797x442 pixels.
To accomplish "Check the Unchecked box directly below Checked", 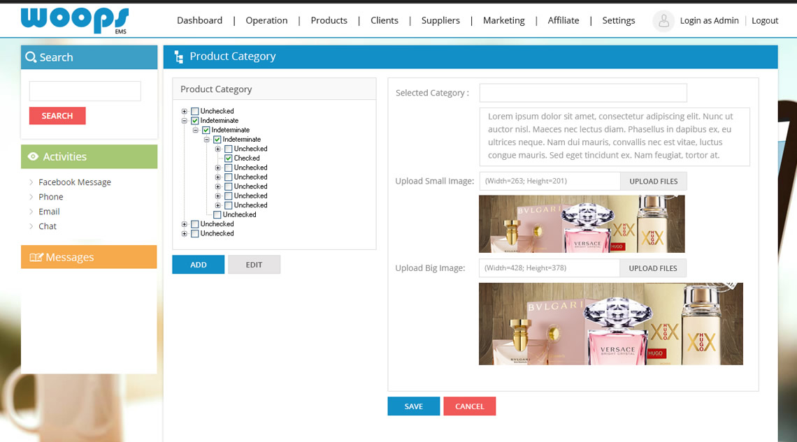I will point(228,168).
